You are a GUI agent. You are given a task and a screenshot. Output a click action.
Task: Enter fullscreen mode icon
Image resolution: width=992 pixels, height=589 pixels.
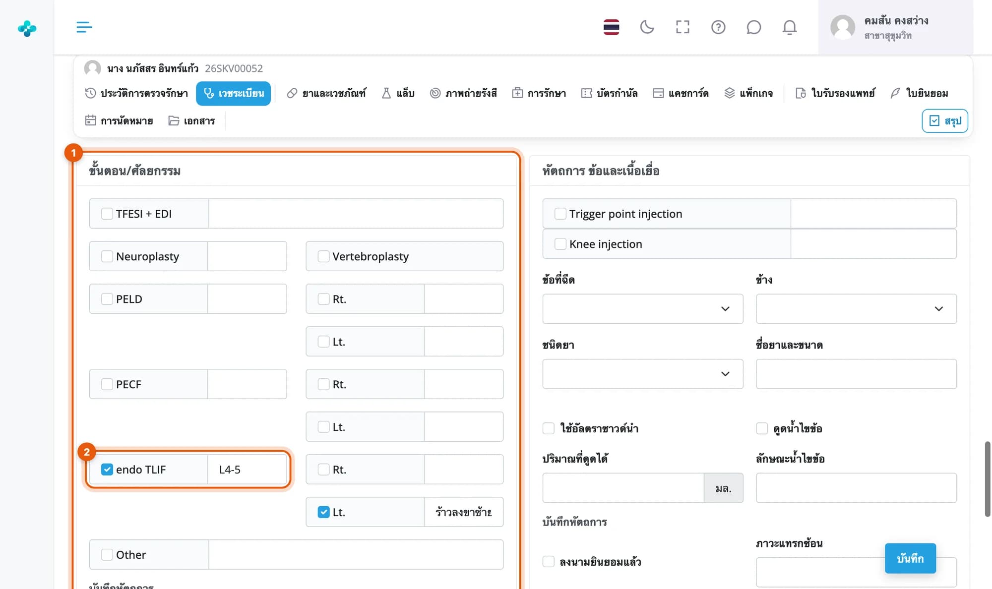pos(682,27)
